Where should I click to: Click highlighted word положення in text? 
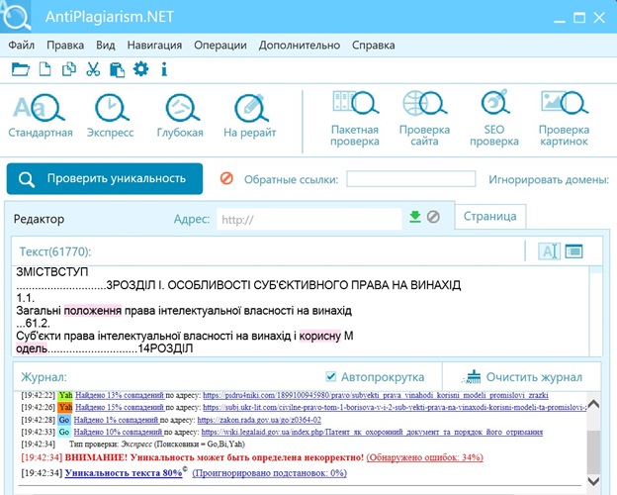coord(93,311)
